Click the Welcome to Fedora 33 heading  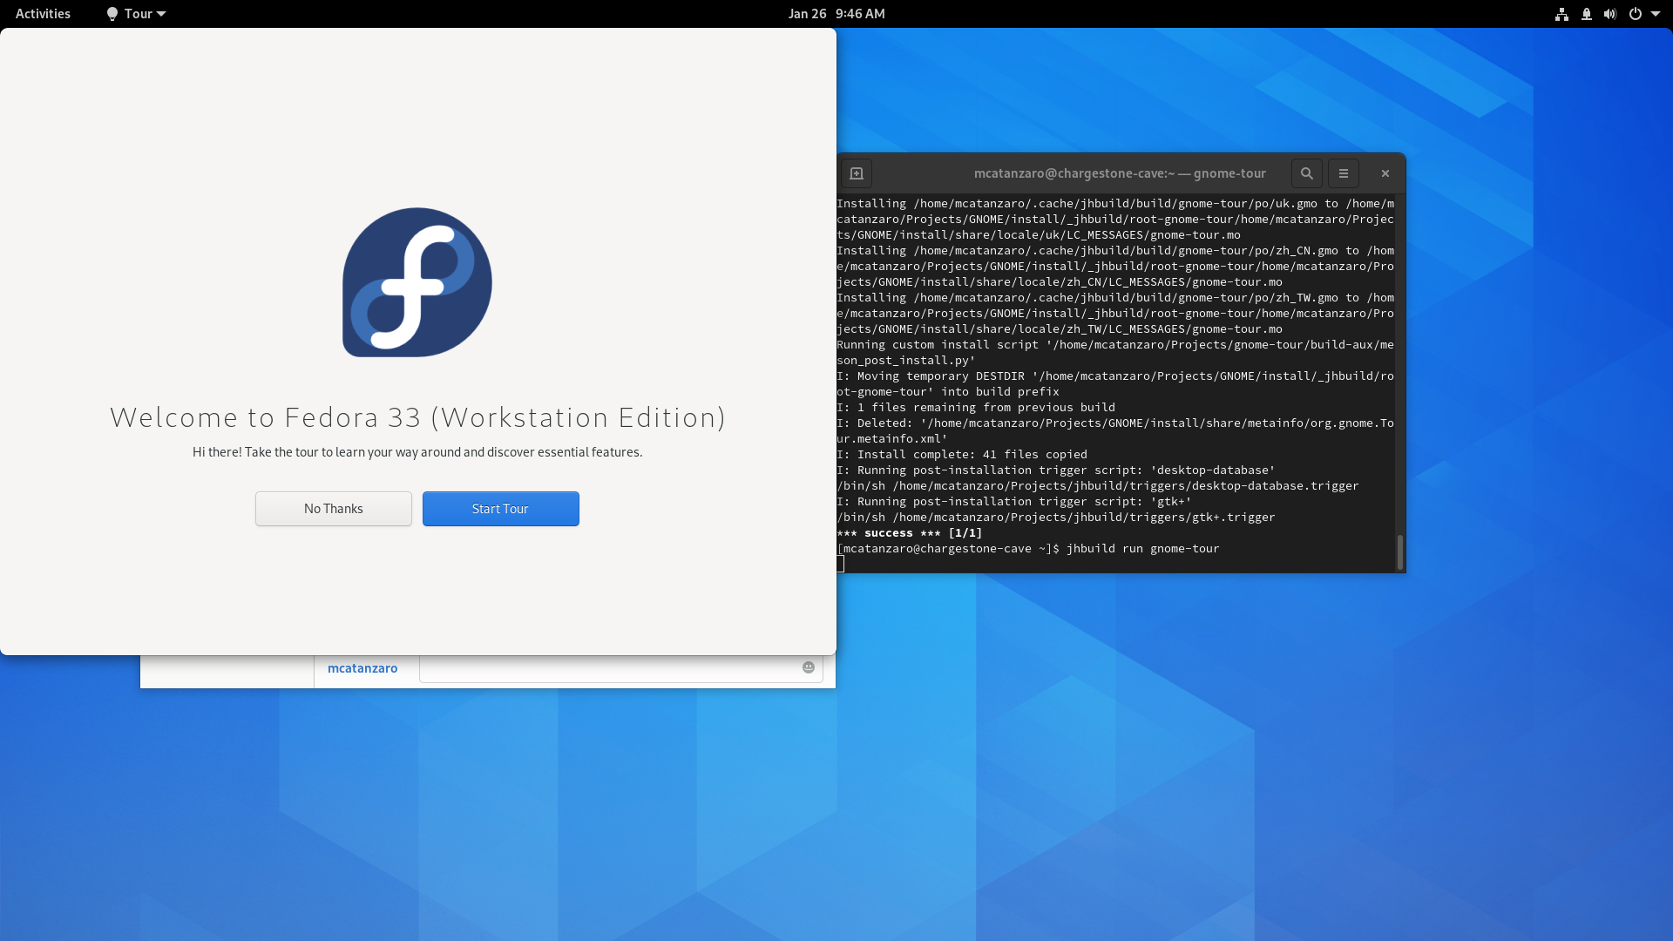tap(417, 417)
